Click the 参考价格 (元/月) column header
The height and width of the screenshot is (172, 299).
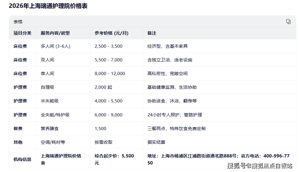coord(112,33)
